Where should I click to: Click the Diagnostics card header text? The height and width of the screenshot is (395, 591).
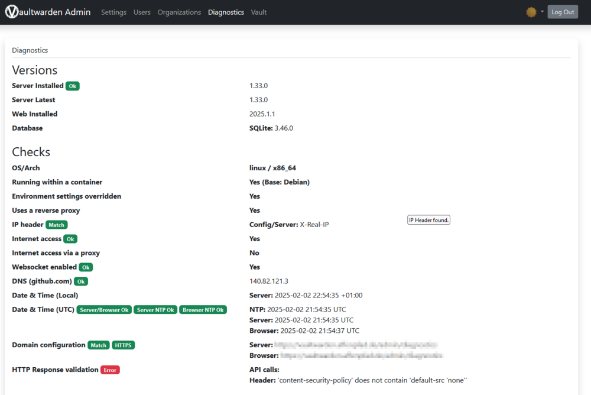(30, 50)
